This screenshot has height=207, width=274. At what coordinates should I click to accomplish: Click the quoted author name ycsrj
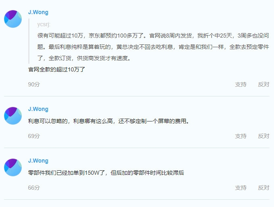click(44, 24)
